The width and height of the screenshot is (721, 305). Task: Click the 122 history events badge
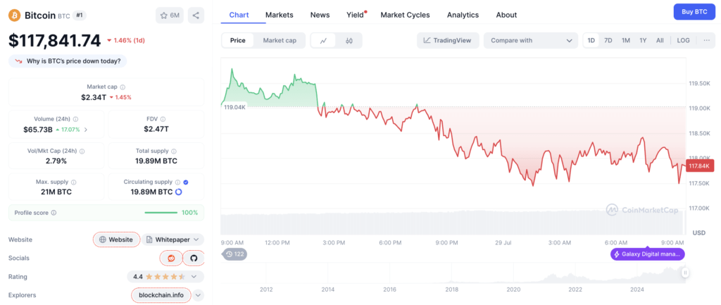pos(235,254)
